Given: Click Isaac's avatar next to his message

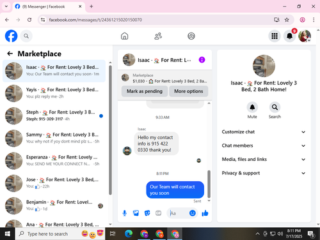Looking at the screenshot, I should pos(127,151).
